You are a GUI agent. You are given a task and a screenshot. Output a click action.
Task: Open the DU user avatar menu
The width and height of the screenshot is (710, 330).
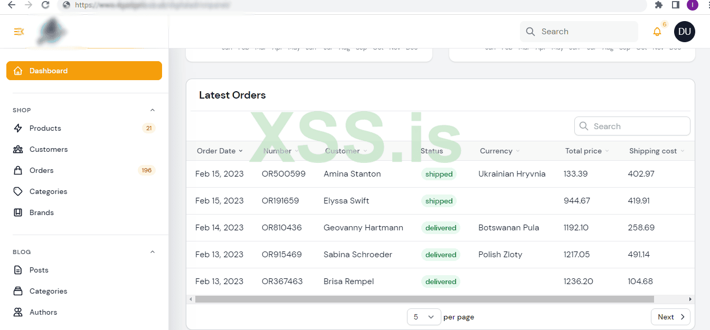point(684,32)
